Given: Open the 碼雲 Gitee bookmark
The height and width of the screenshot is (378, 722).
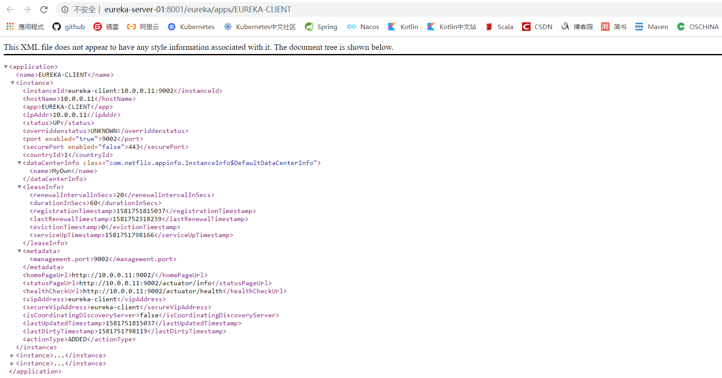Looking at the screenshot, I should [x=106, y=27].
